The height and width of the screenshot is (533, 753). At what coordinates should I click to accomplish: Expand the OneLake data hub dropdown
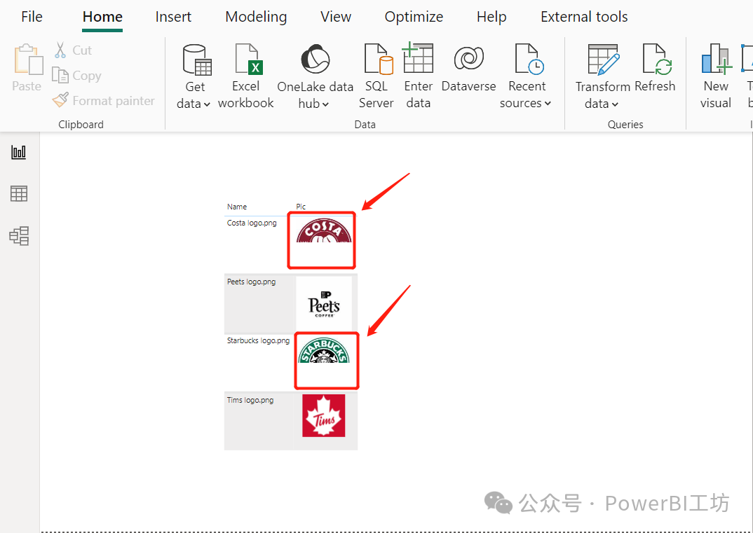pyautogui.click(x=325, y=104)
